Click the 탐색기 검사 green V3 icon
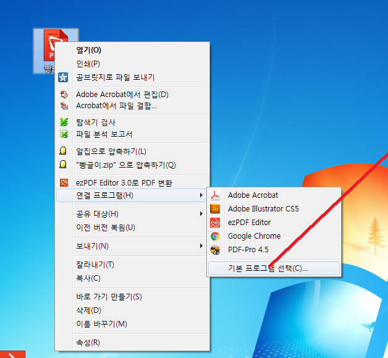The image size is (388, 358). [x=64, y=122]
